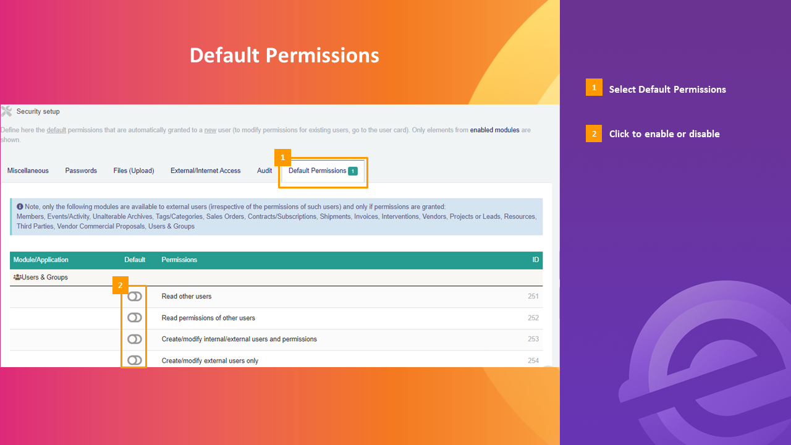Toggle Create/modify internal/external users and permissions
791x445 pixels.
tap(134, 339)
